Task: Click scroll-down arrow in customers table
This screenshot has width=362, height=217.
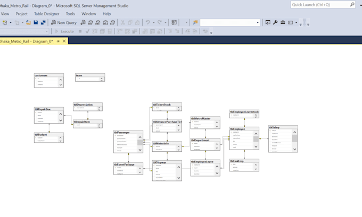Action: pos(61,85)
